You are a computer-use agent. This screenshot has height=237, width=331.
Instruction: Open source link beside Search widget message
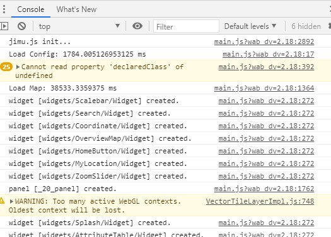tap(266, 113)
